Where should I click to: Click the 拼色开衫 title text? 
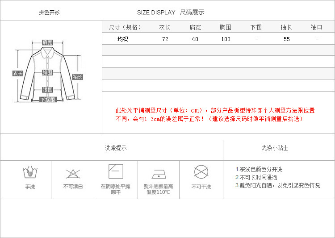[x=49, y=13]
